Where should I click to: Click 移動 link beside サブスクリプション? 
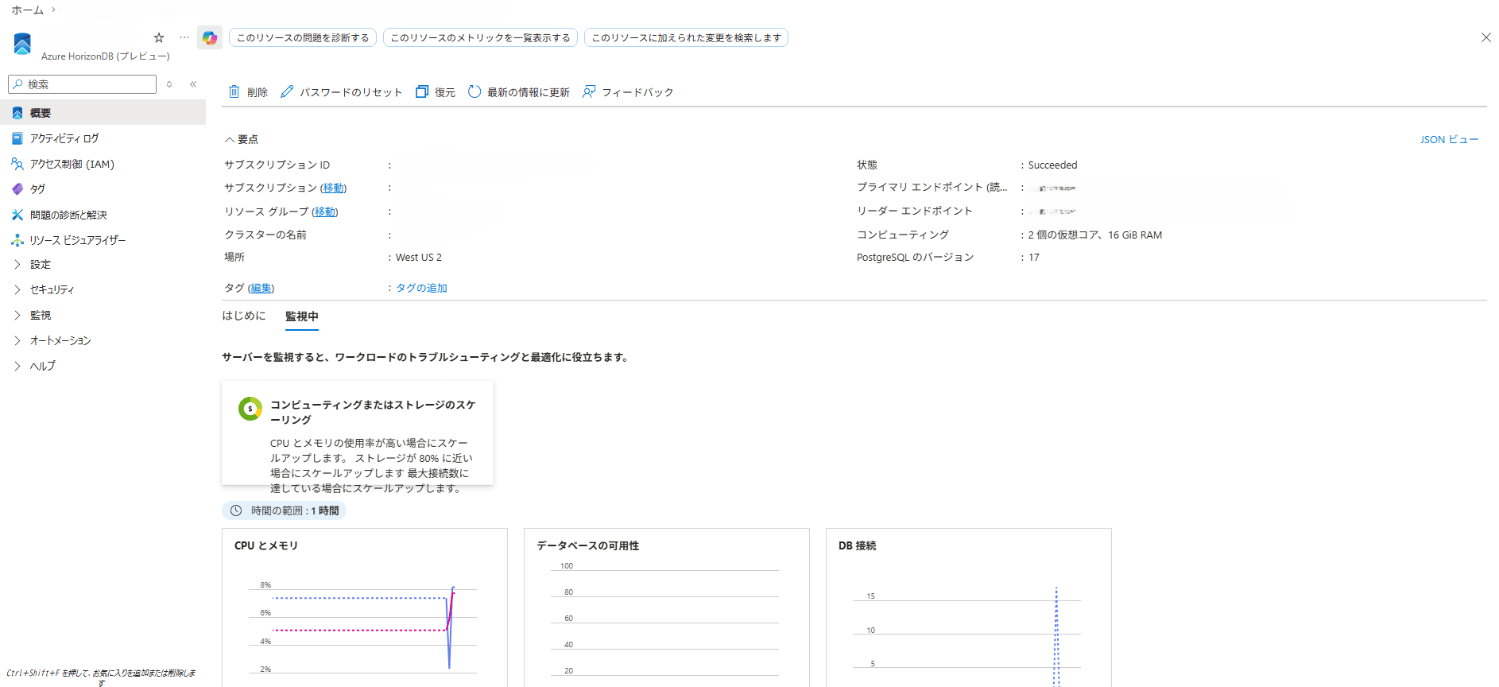click(333, 188)
